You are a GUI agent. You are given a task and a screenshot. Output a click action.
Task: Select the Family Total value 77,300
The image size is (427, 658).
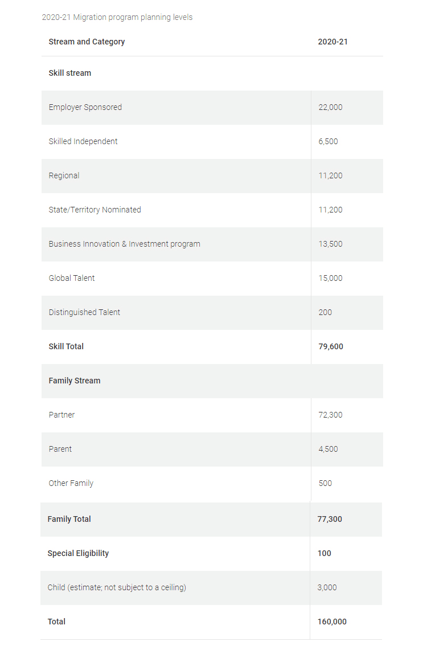point(330,519)
